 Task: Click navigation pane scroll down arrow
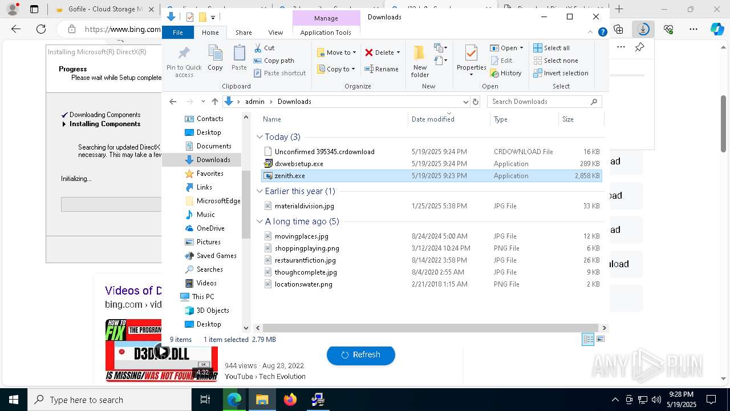[x=246, y=328]
